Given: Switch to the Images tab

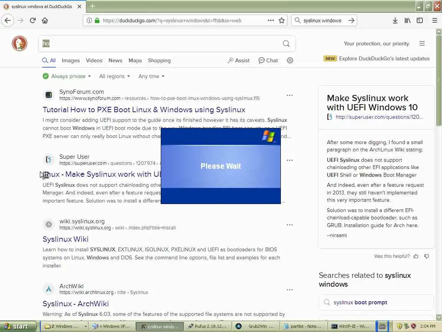Looking at the screenshot, I should pos(71,60).
